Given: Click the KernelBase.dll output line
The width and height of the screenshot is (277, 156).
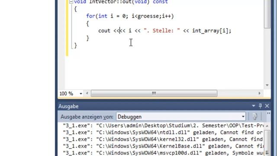Looking at the screenshot, I should tap(163, 146).
